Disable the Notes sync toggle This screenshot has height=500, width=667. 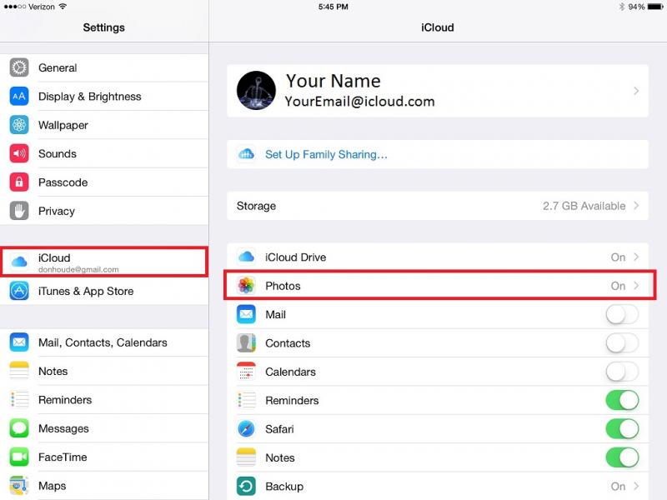622,457
